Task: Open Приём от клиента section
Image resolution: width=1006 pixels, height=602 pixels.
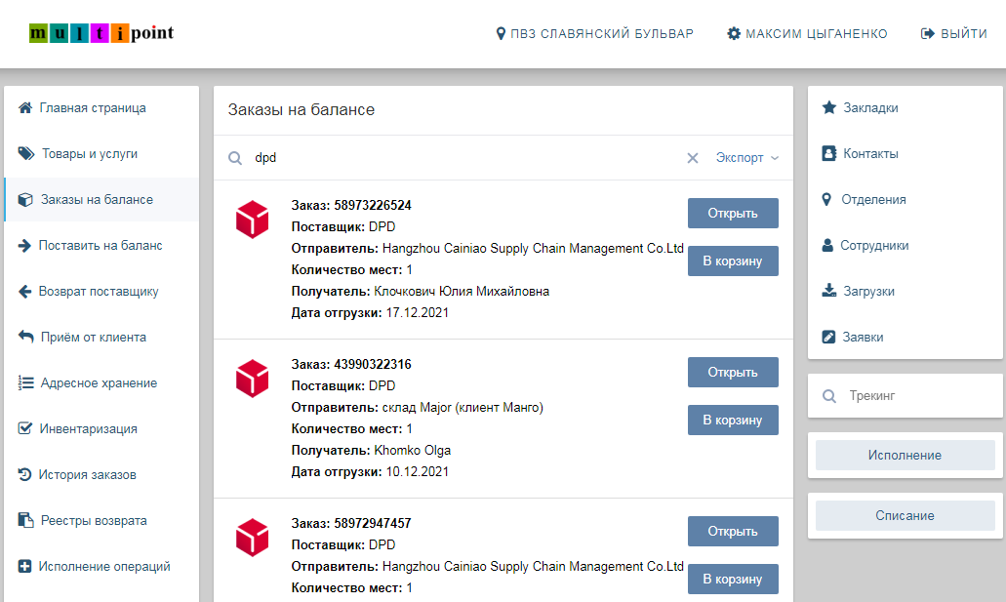Action: [101, 337]
